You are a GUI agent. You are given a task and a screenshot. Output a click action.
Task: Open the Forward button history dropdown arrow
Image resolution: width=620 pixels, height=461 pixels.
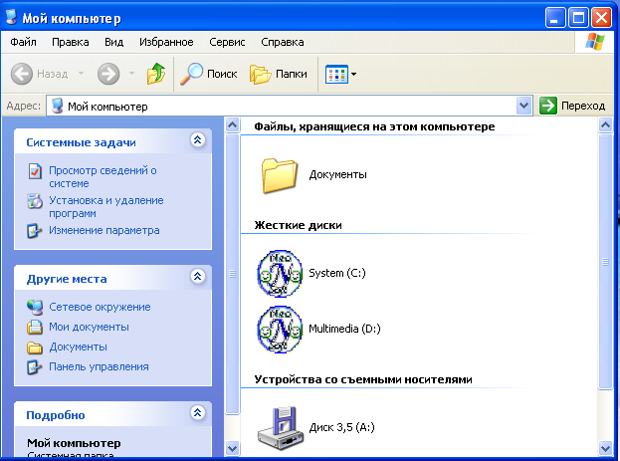(131, 74)
